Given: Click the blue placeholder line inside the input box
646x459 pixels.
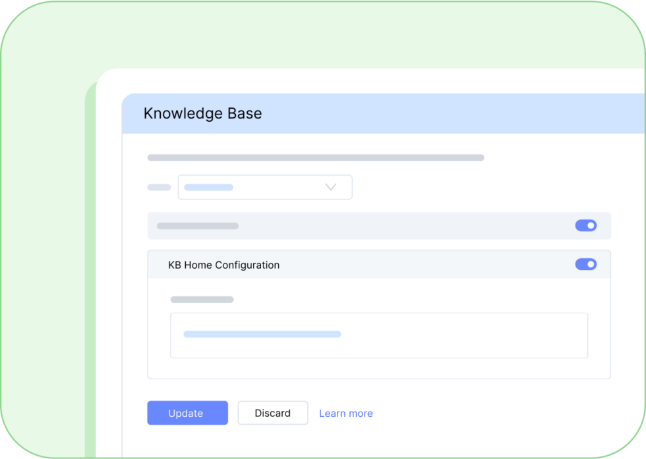Looking at the screenshot, I should pyautogui.click(x=262, y=334).
